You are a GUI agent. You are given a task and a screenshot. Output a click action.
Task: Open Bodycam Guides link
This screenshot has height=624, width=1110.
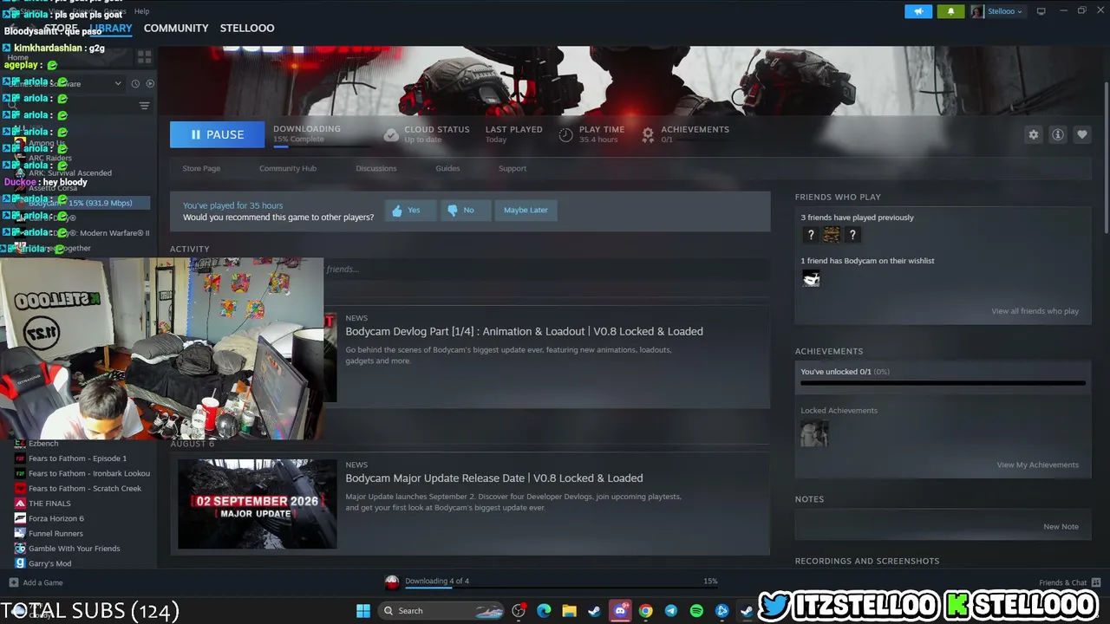click(447, 168)
